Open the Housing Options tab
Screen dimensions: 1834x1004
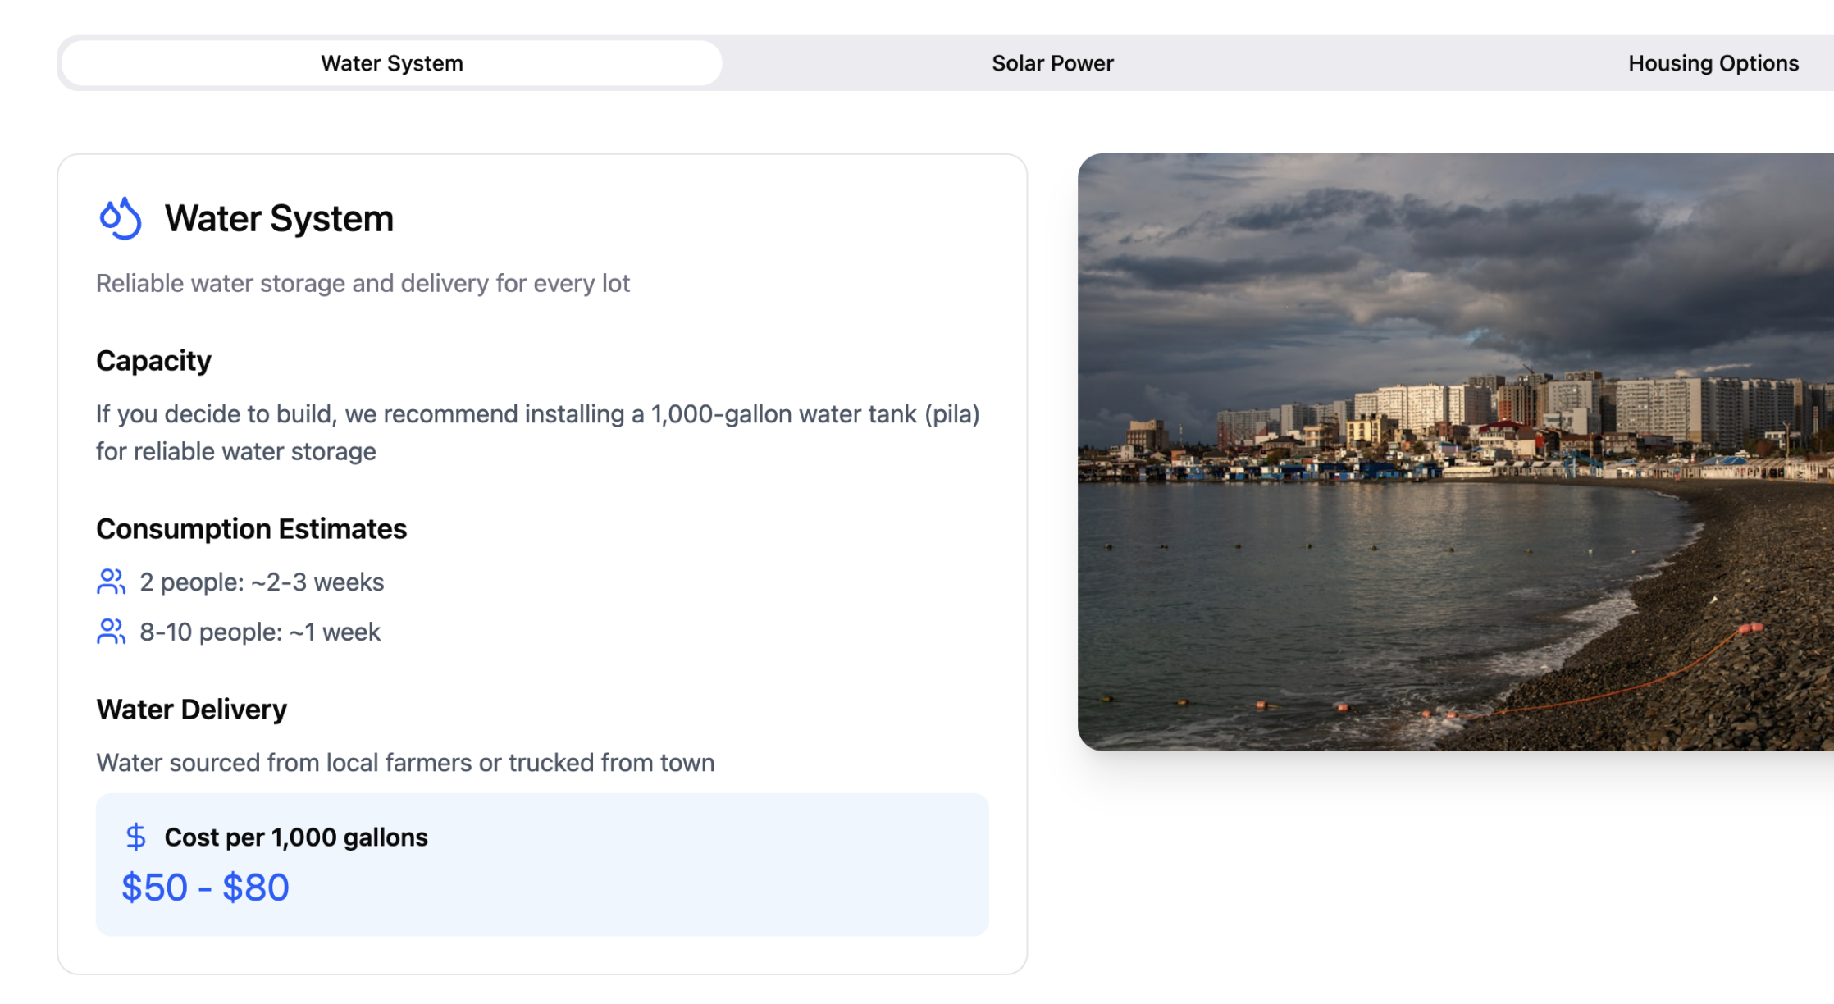point(1713,63)
